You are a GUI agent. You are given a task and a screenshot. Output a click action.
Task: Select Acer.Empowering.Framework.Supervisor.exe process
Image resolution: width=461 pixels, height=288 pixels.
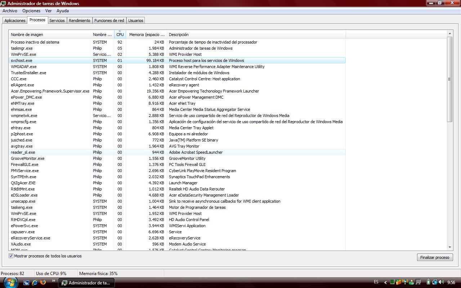177,91
